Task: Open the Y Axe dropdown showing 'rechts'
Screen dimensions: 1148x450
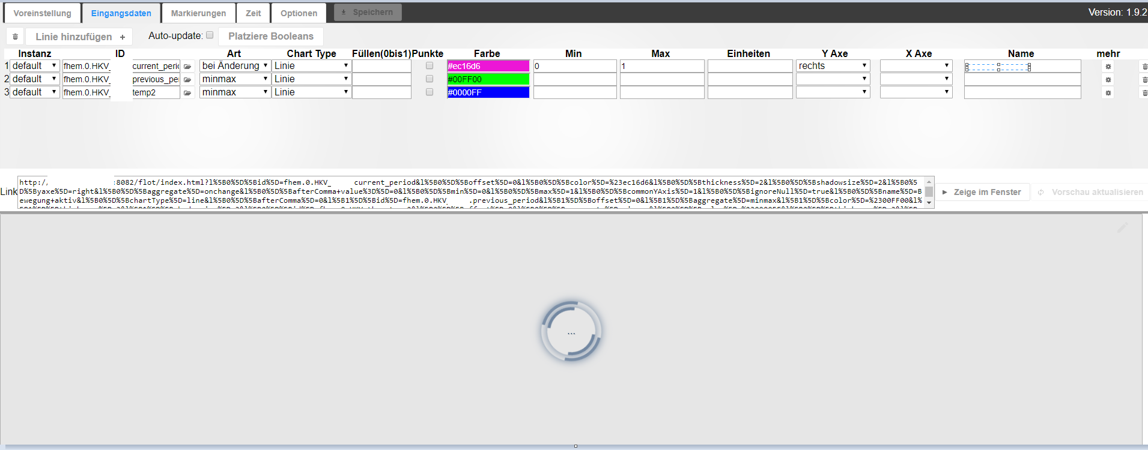Action: [x=833, y=66]
